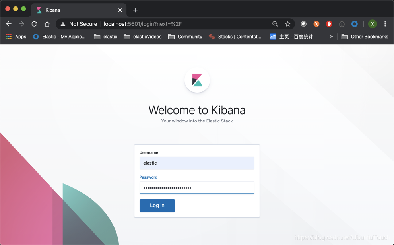Click the Your window into the Elastic Stack text
The height and width of the screenshot is (245, 394).
tap(197, 121)
